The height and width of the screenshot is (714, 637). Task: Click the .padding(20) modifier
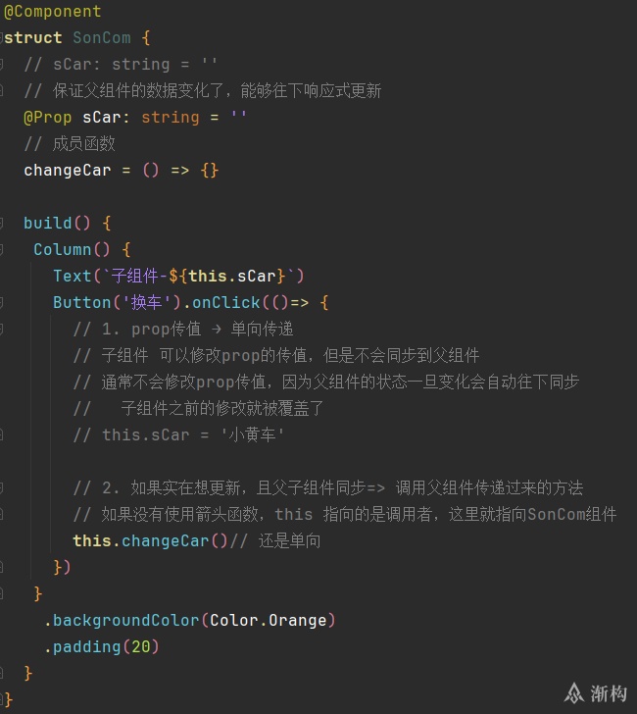point(102,646)
